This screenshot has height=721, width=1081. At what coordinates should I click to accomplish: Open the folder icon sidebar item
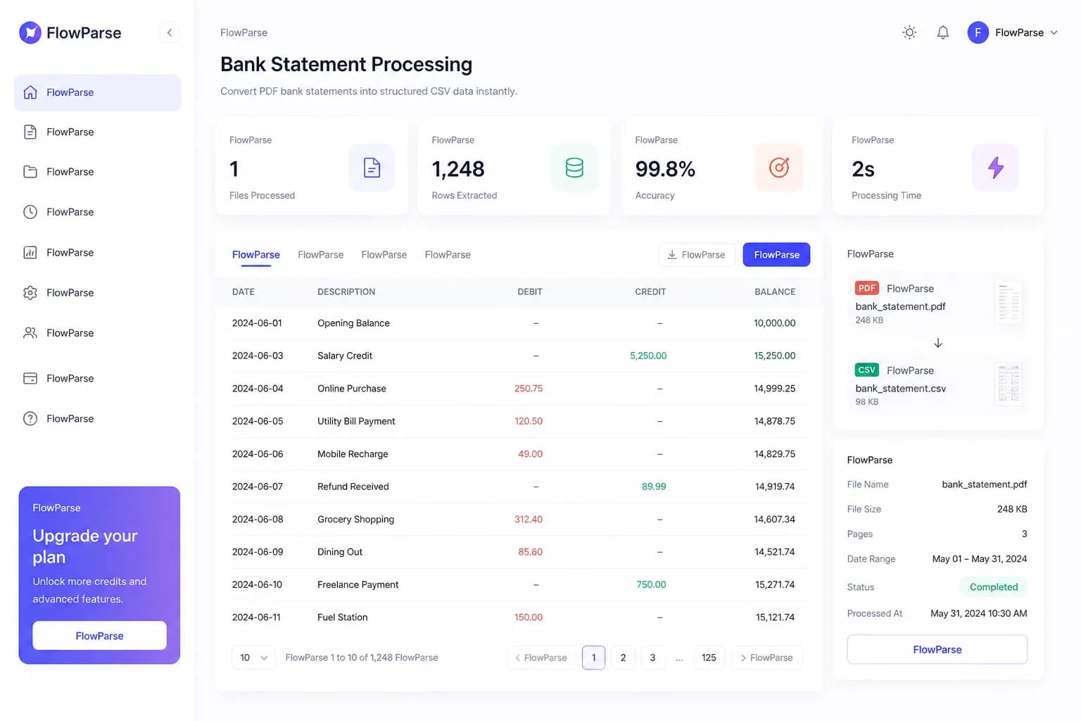point(30,172)
